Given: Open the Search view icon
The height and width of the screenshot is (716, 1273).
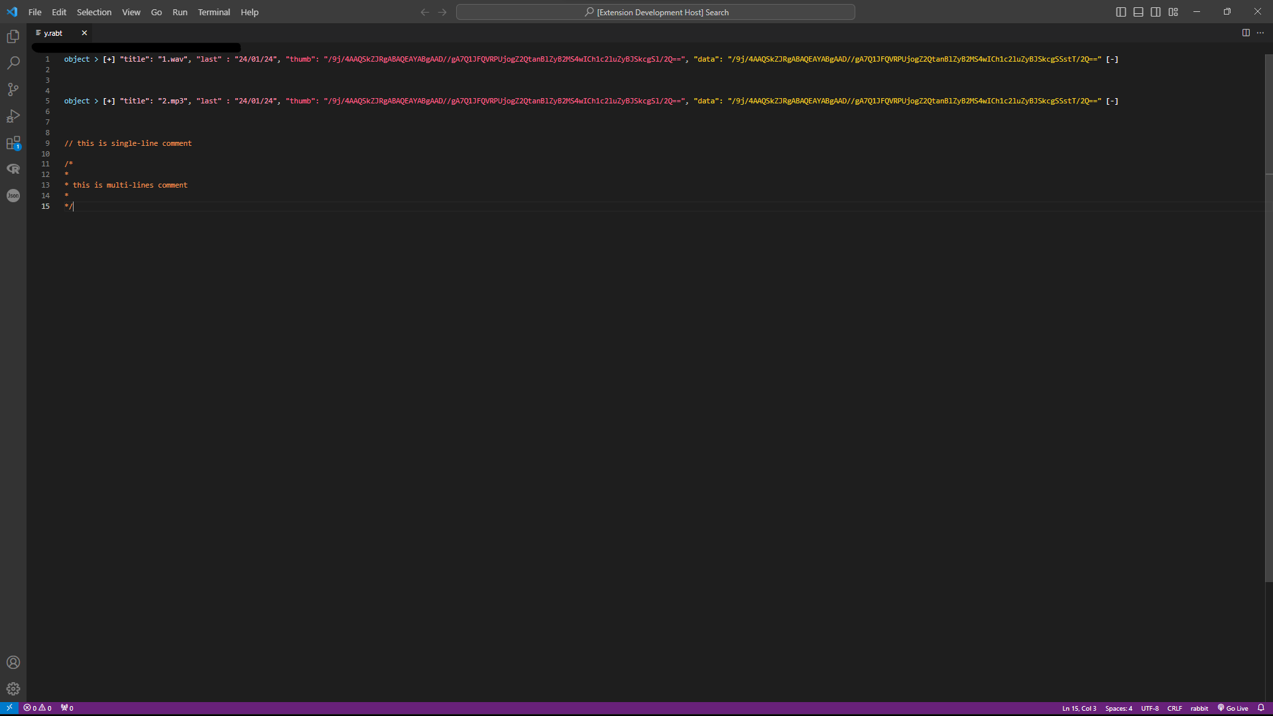Looking at the screenshot, I should tap(13, 63).
